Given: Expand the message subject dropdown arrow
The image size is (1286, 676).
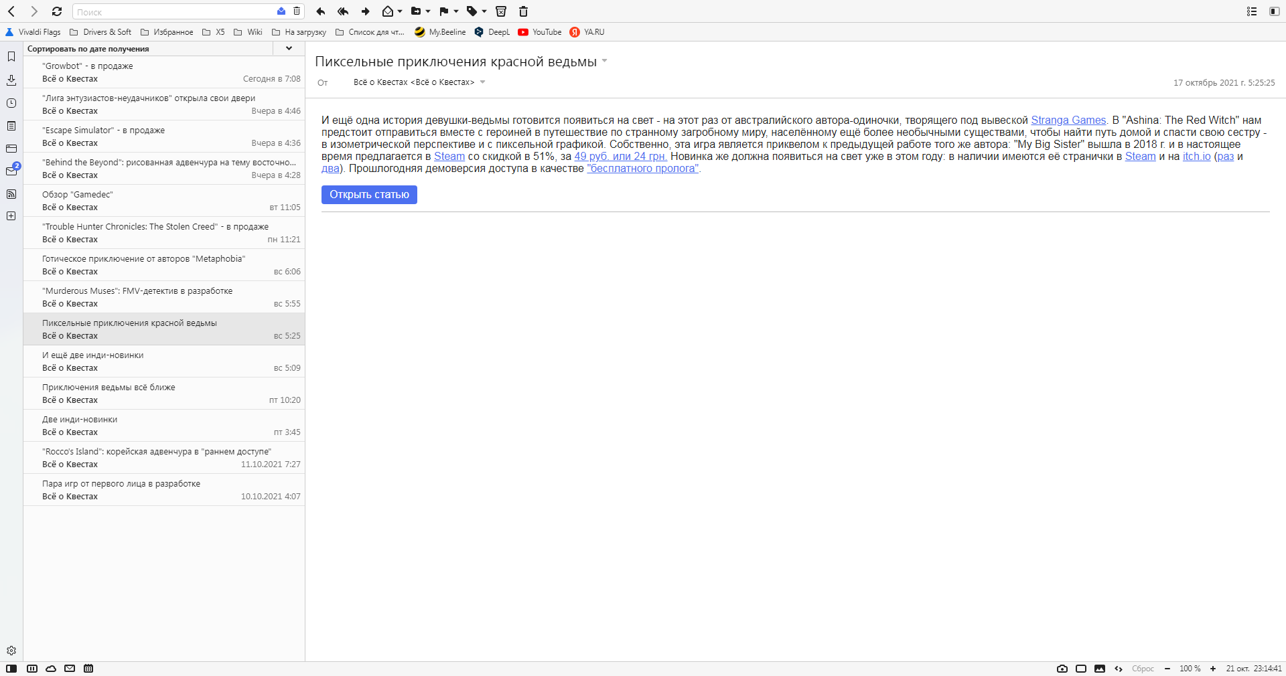Looking at the screenshot, I should tap(605, 61).
